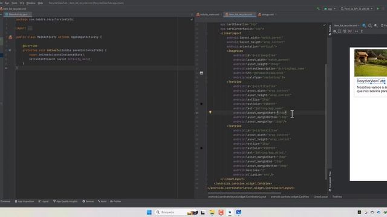Image resolution: width=387 pixels, height=217 pixels.
Task: Select TextView in XML breadcrumb
Action: pyautogui.click(x=337, y=197)
